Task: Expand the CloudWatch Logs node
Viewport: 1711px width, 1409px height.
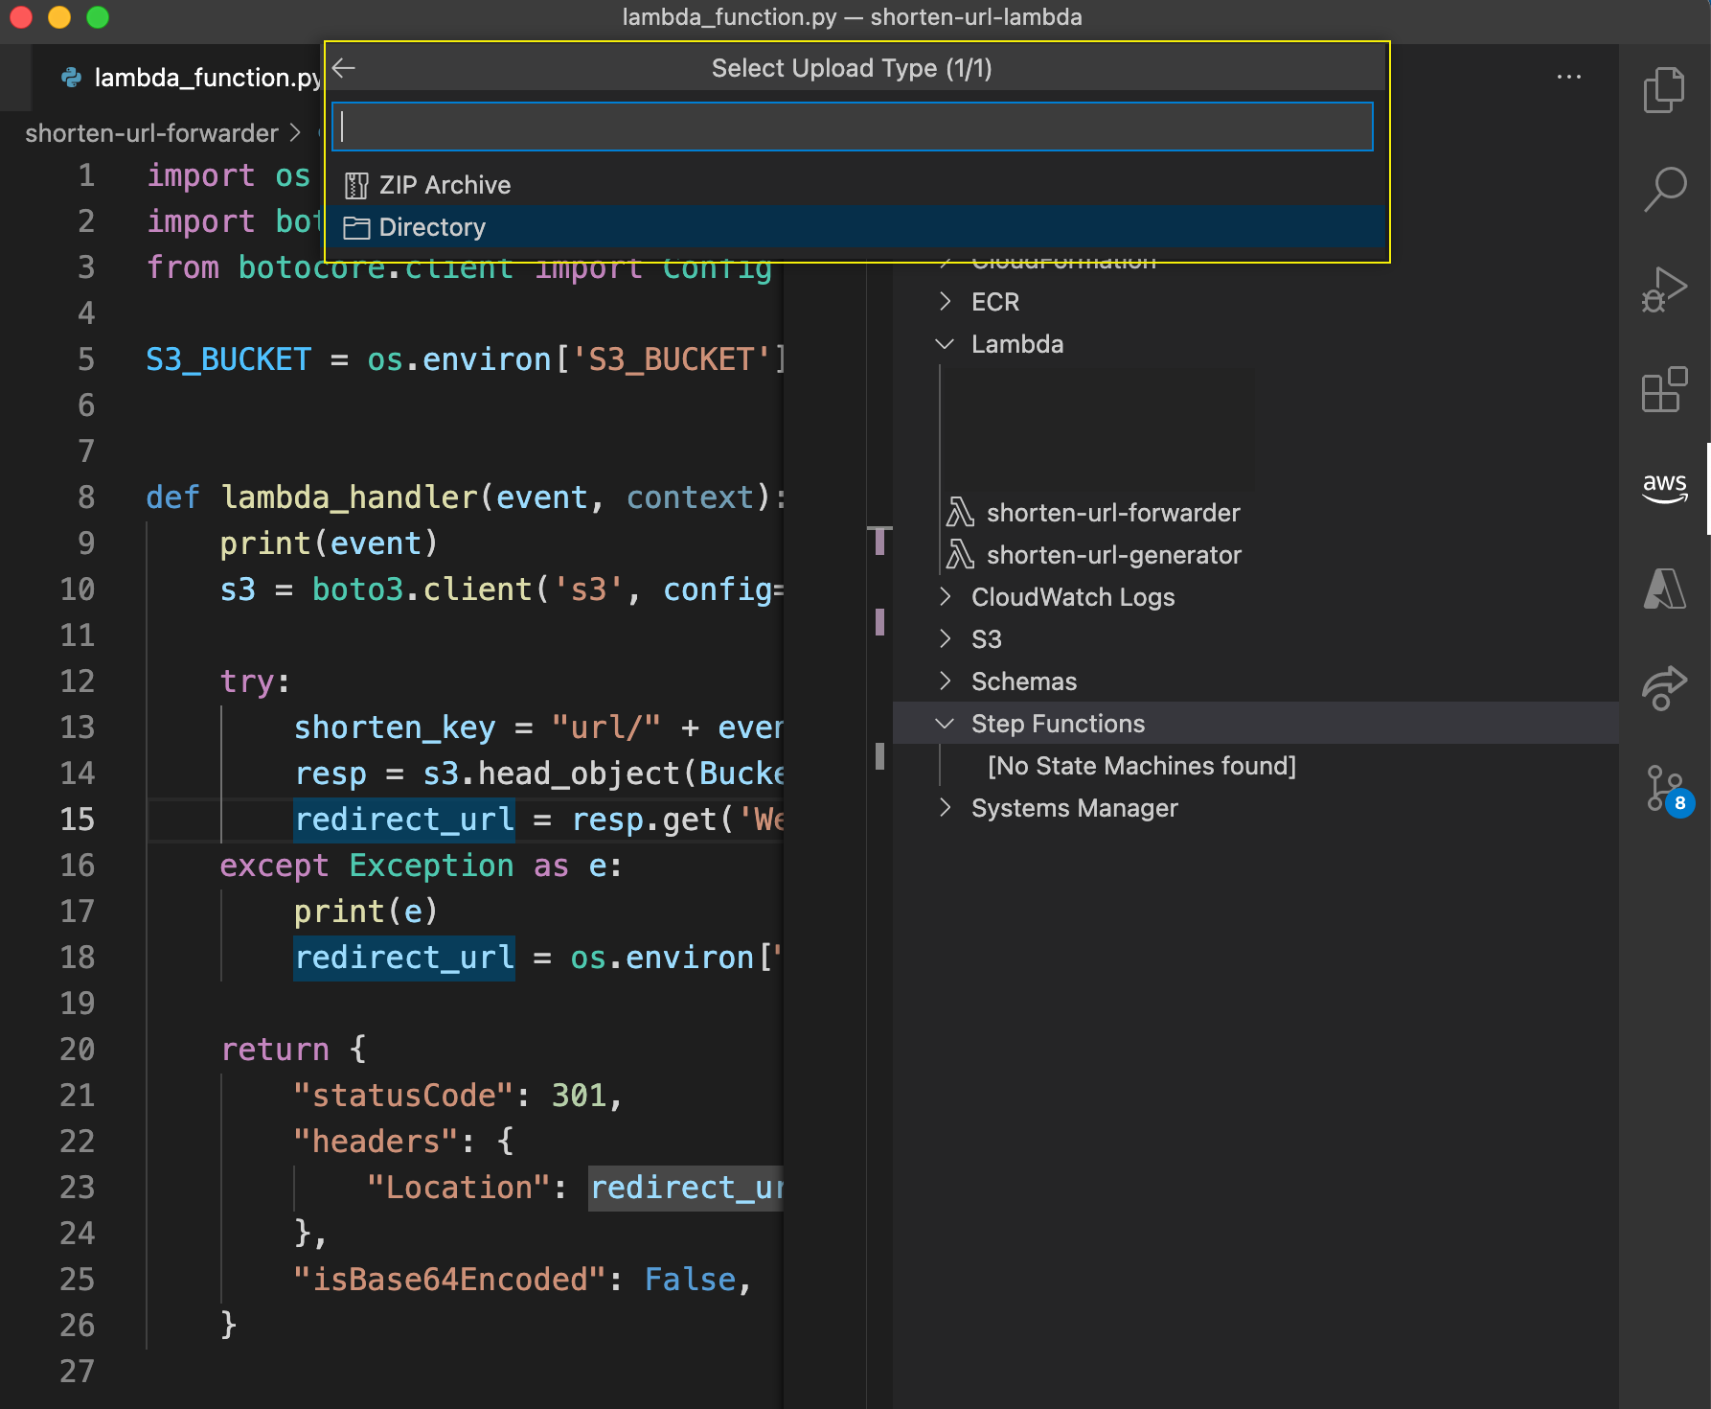Action: tap(945, 597)
